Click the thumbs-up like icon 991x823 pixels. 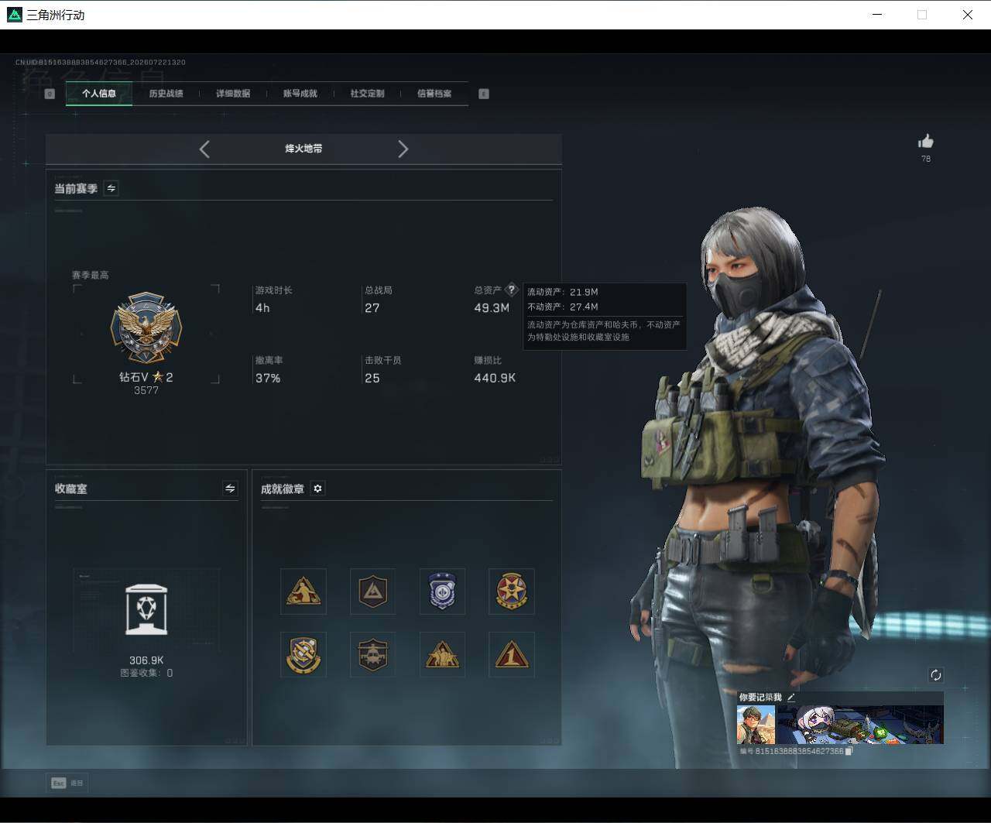(x=925, y=141)
